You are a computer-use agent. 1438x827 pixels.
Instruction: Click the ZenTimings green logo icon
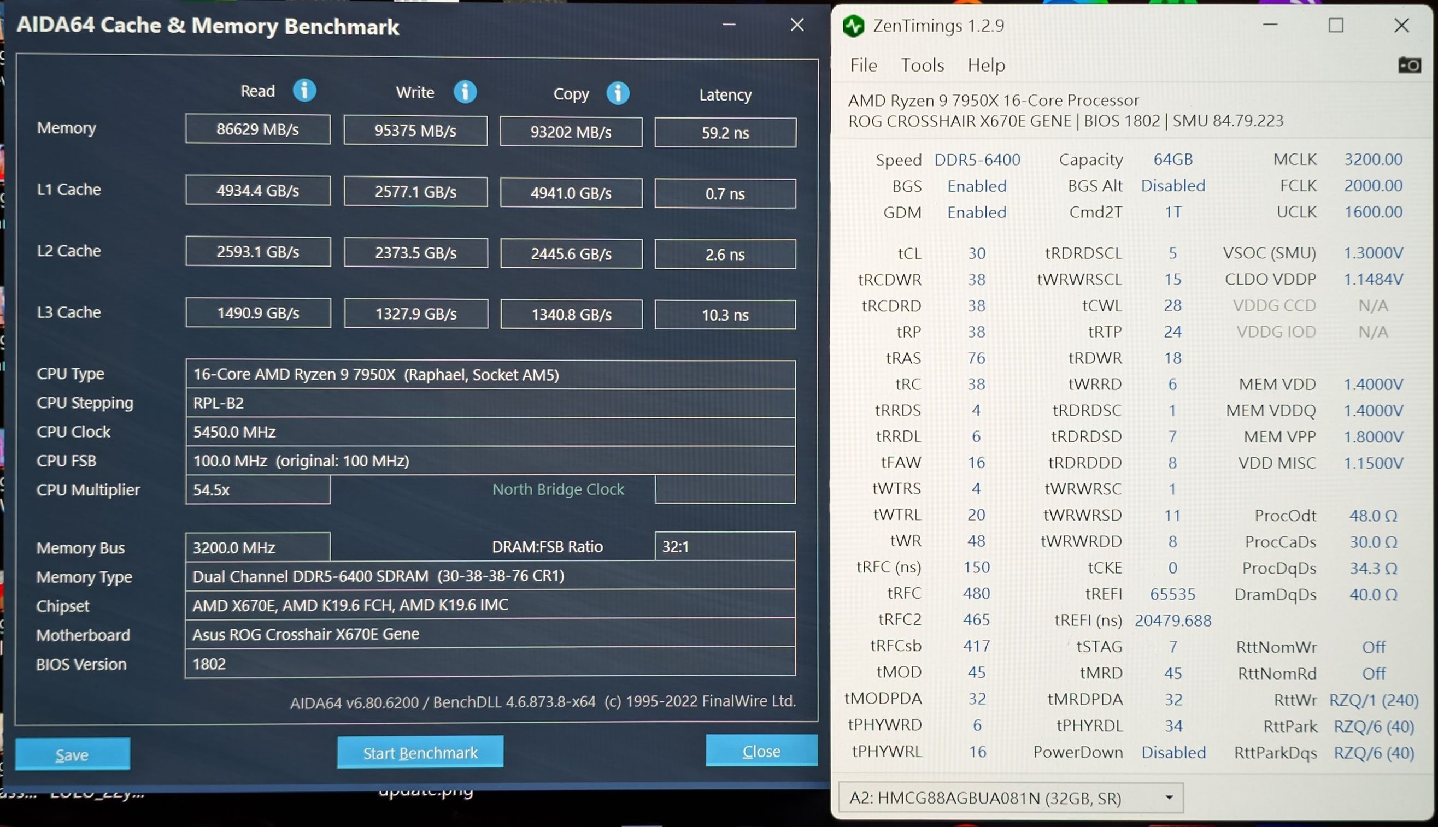853,26
